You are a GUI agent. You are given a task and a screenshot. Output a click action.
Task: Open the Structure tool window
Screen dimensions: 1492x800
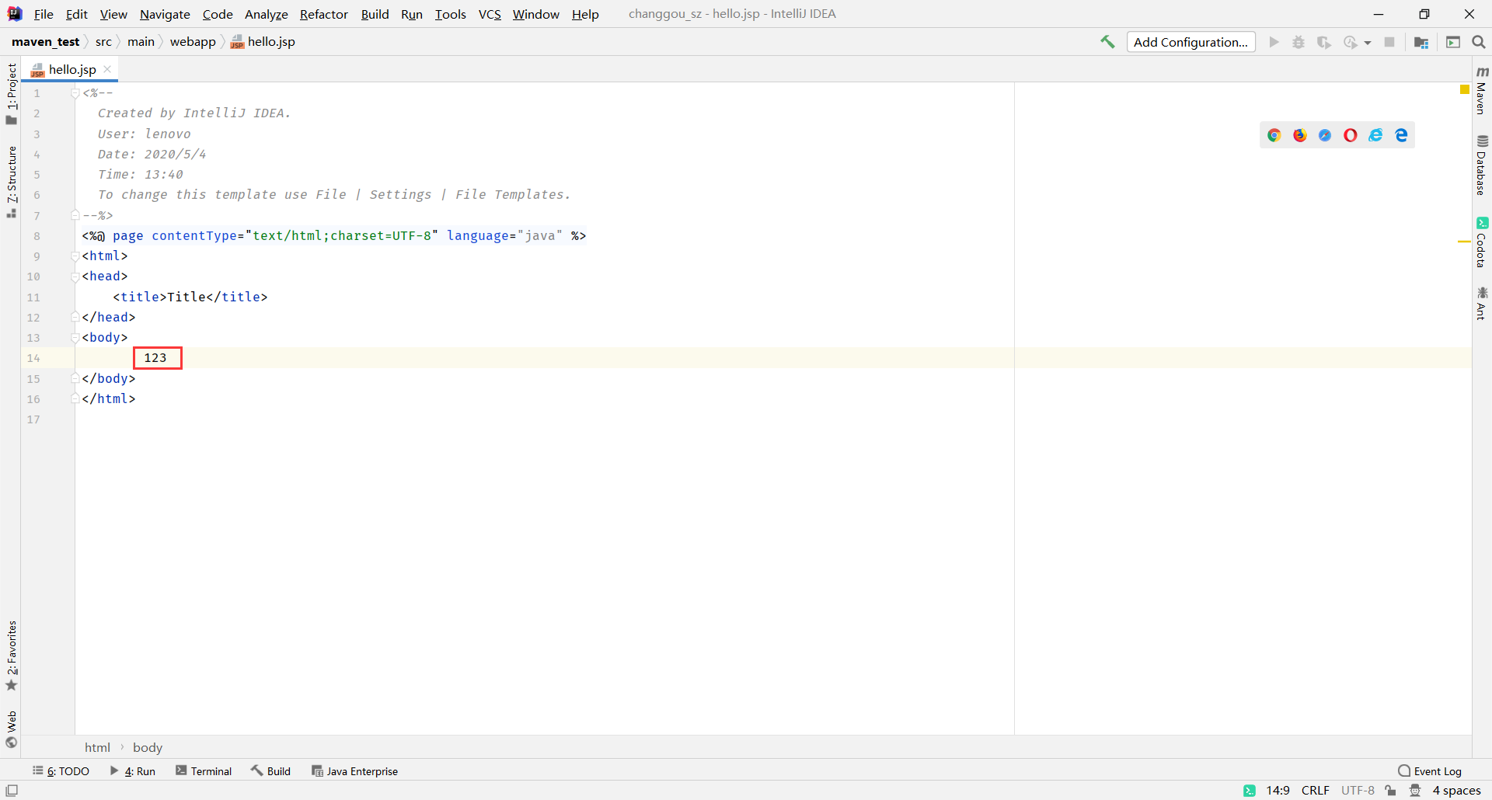pos(11,182)
